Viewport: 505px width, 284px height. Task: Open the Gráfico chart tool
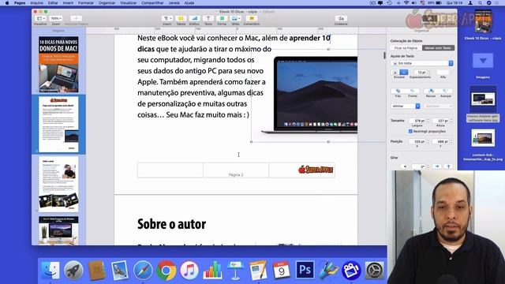click(194, 20)
